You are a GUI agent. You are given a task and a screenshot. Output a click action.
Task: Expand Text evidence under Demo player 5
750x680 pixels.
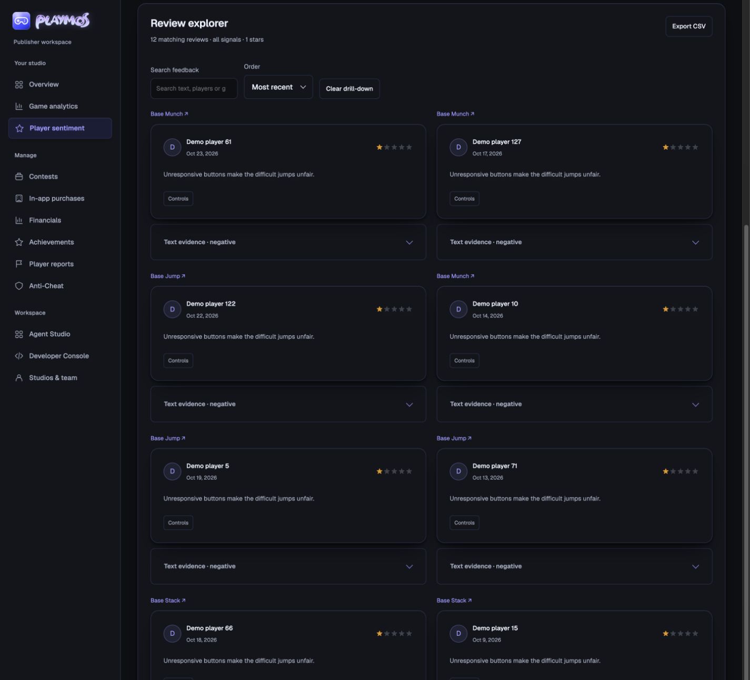tap(288, 566)
